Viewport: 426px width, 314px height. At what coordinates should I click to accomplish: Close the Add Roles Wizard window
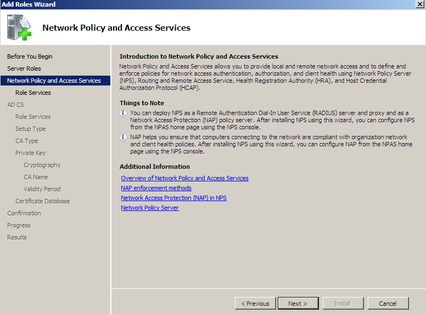tap(420, 4)
